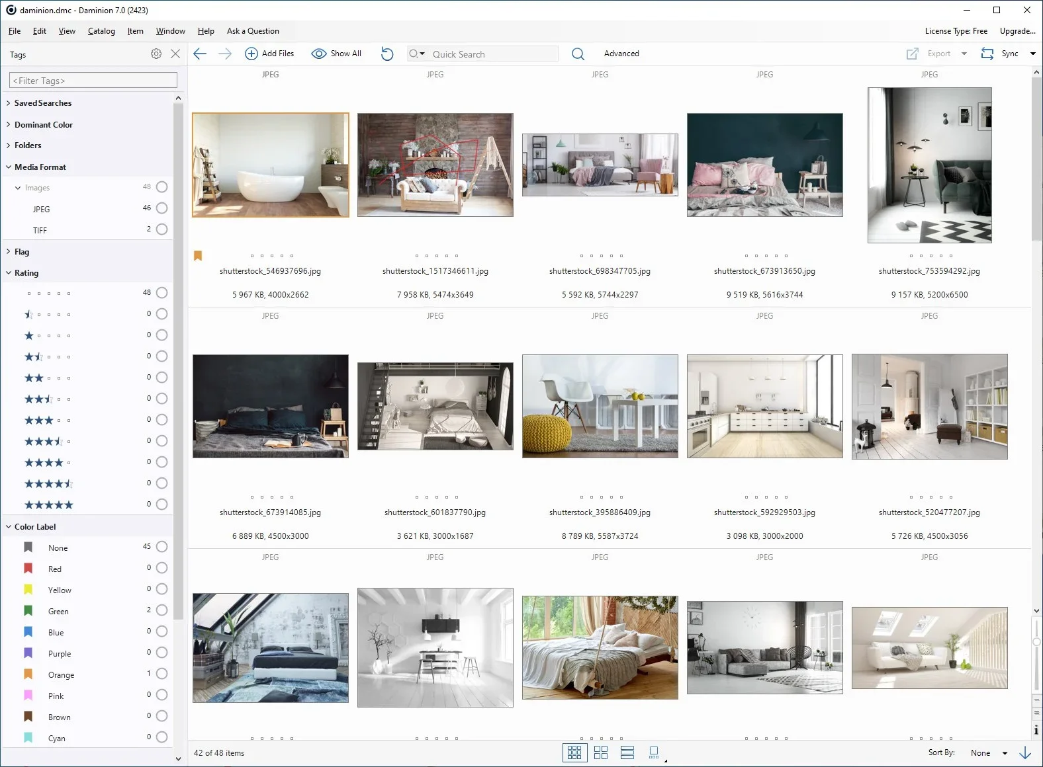Switch to details list view icon
1043x767 pixels.
[627, 752]
